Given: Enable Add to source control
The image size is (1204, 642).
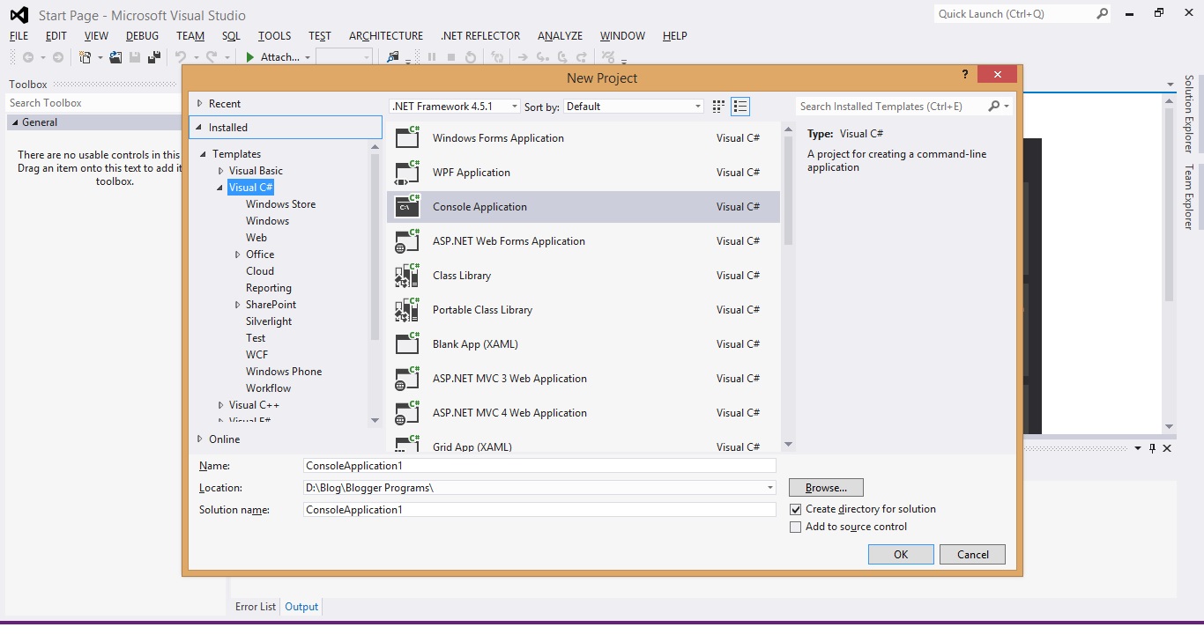Looking at the screenshot, I should pos(796,527).
